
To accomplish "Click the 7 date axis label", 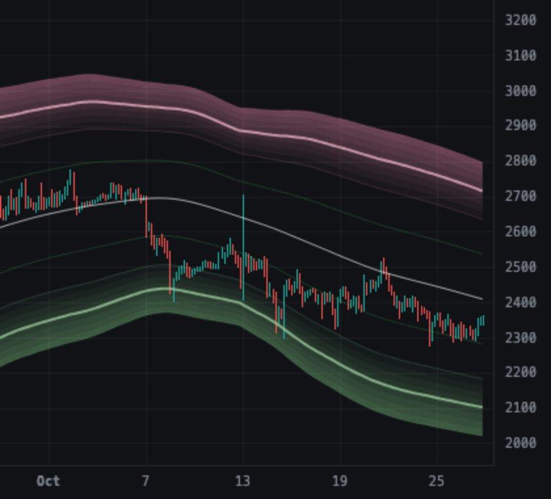I will tap(146, 481).
